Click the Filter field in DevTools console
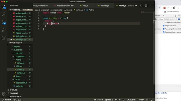 [x=161, y=19]
